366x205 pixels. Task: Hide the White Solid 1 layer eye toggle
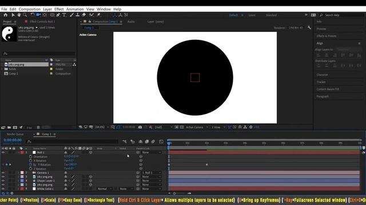coord(3,188)
